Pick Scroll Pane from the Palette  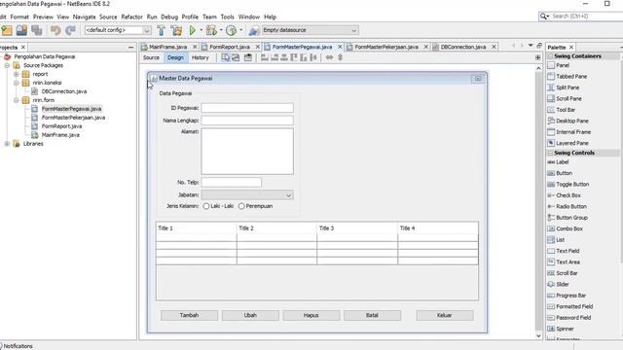pos(565,98)
